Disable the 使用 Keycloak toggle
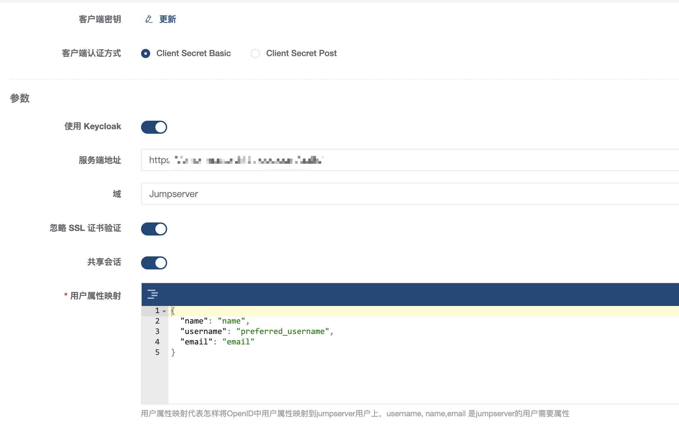The width and height of the screenshot is (679, 441). (x=154, y=127)
